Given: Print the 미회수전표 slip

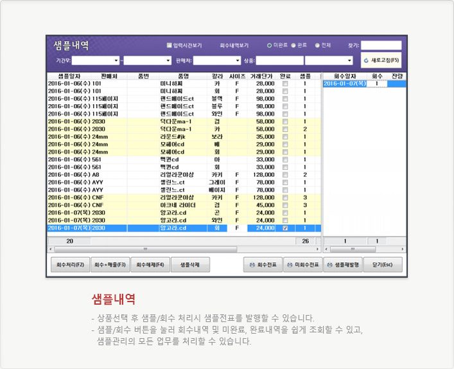Looking at the screenshot, I should click(302, 265).
